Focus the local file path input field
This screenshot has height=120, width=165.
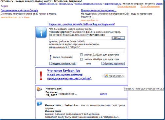click(x=80, y=38)
